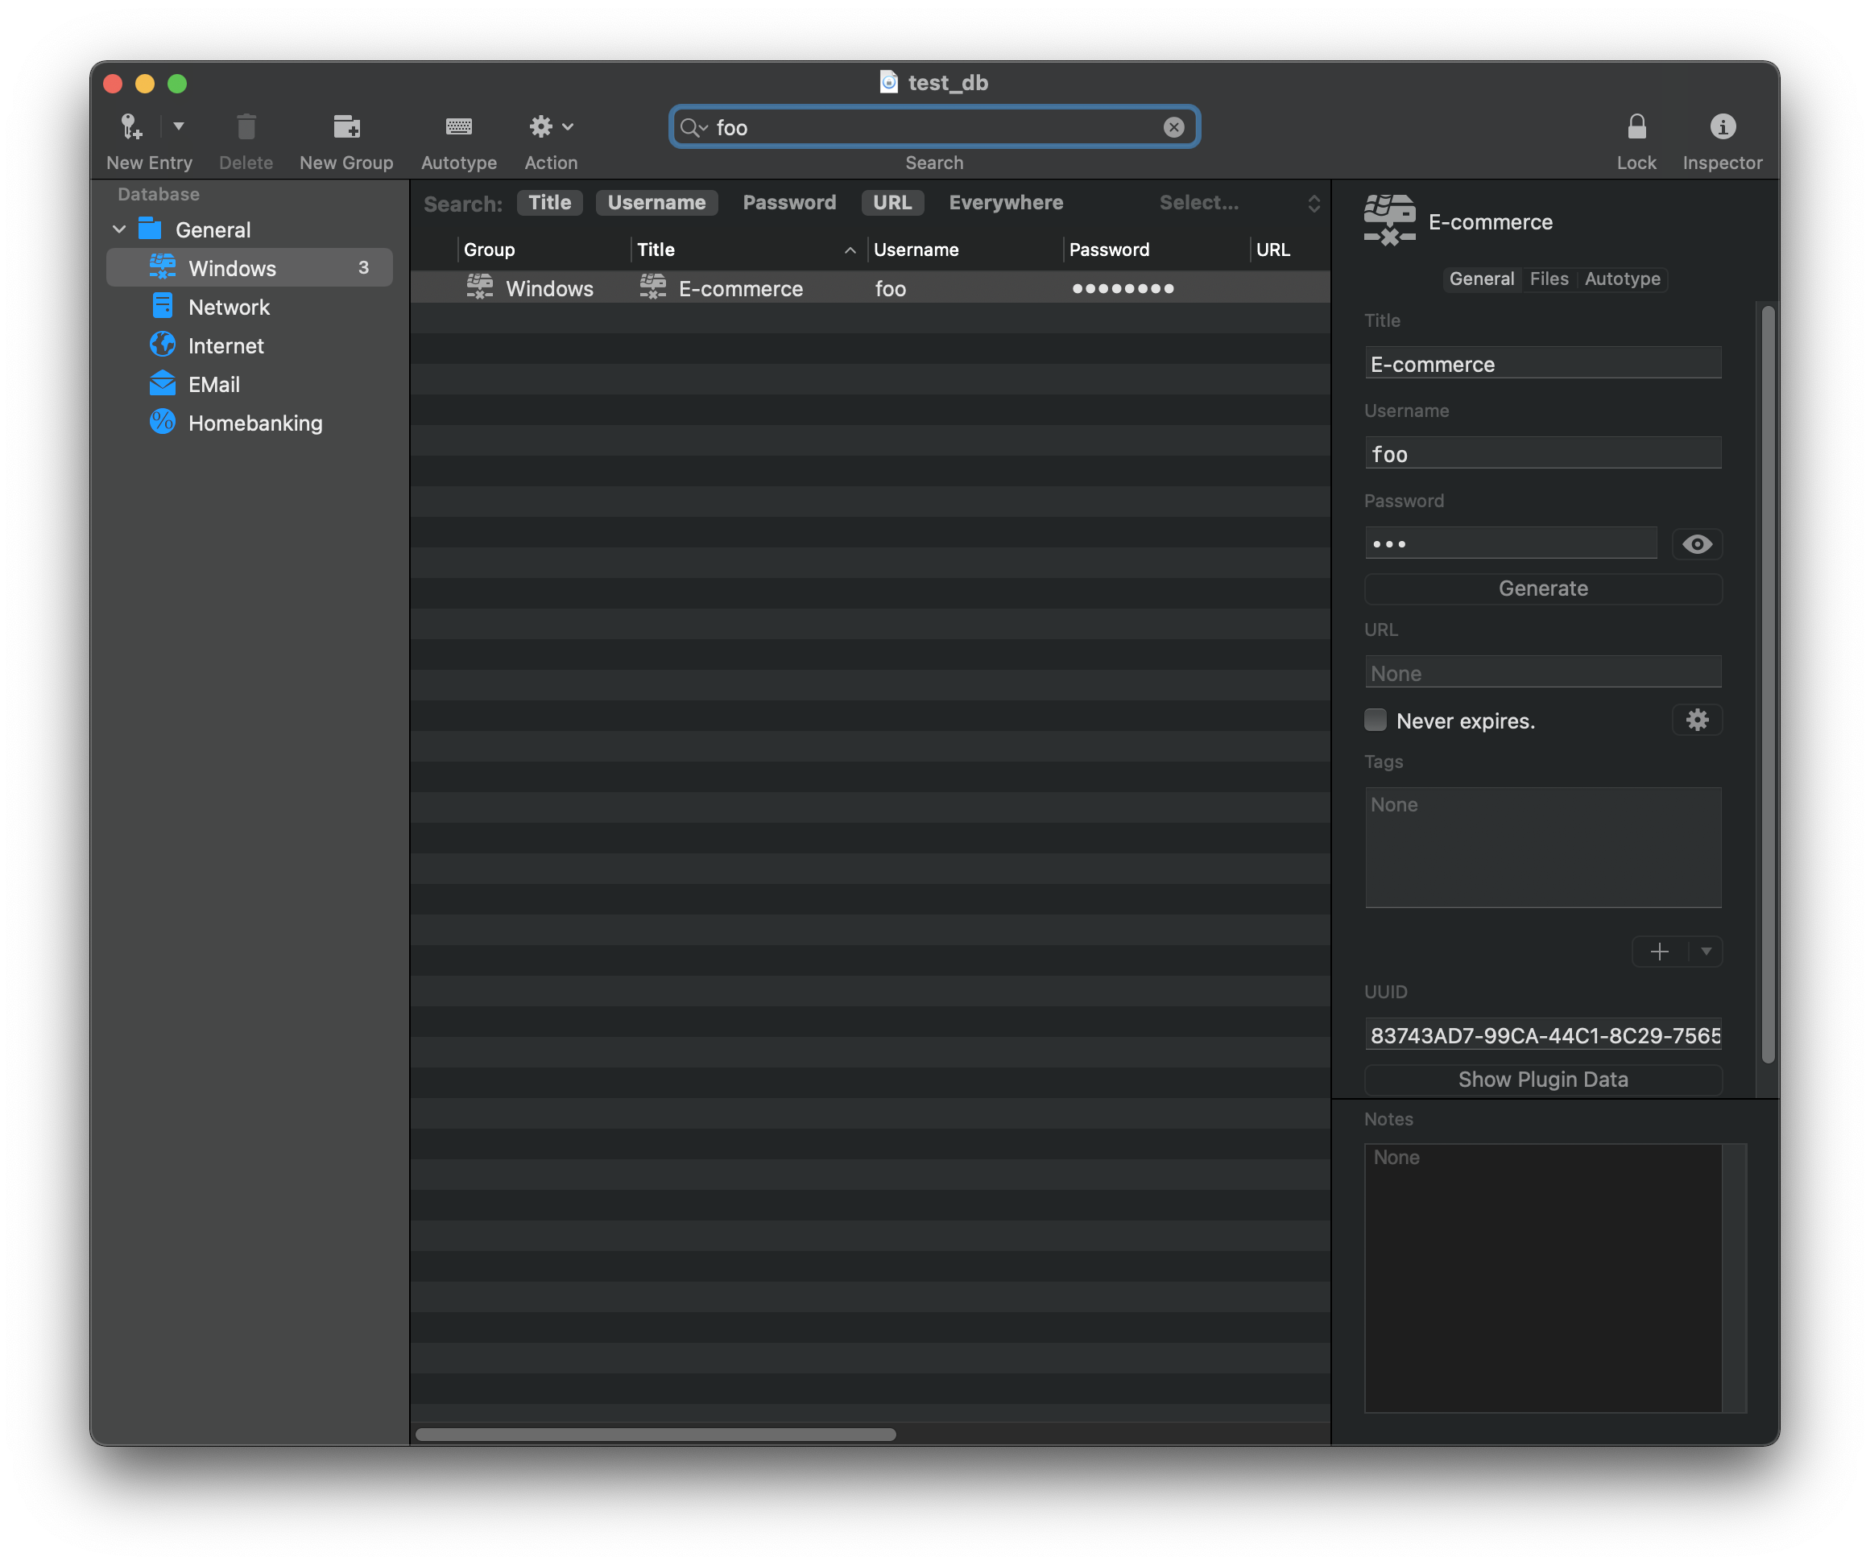
Task: Switch to the Files tab
Action: point(1549,279)
